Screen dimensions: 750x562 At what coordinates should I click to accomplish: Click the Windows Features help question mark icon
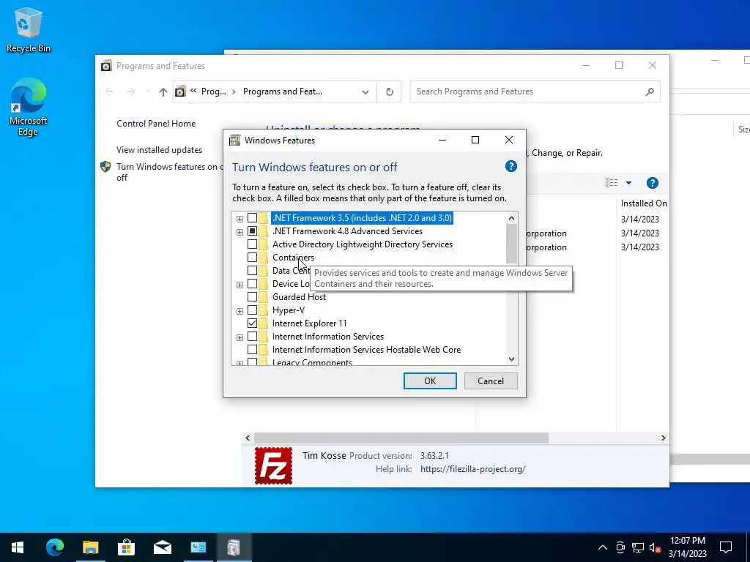click(x=510, y=166)
